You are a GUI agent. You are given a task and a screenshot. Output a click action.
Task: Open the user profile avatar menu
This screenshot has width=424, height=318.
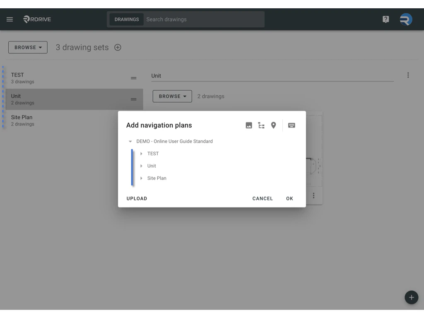point(405,19)
